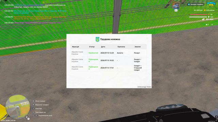Click the Відкрити телефон hint label

coord(42,105)
